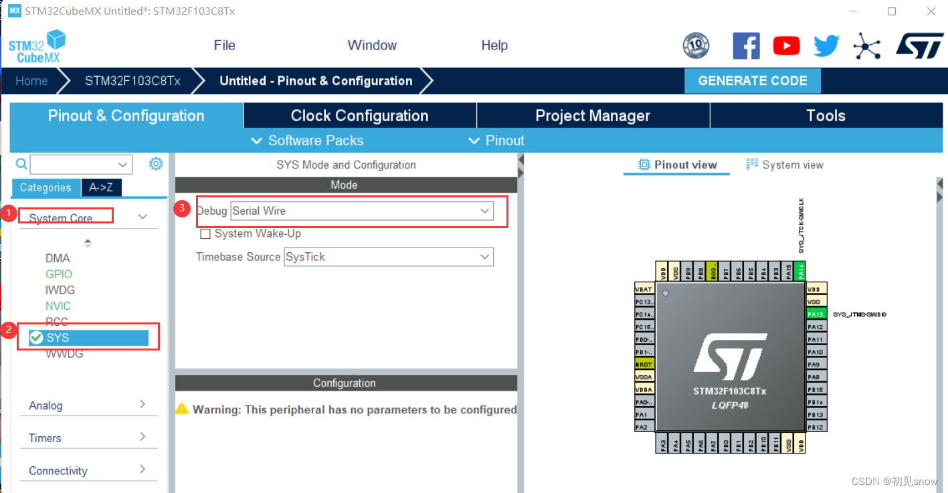Select the PC13 pin on the chip
The height and width of the screenshot is (493, 948).
[644, 302]
